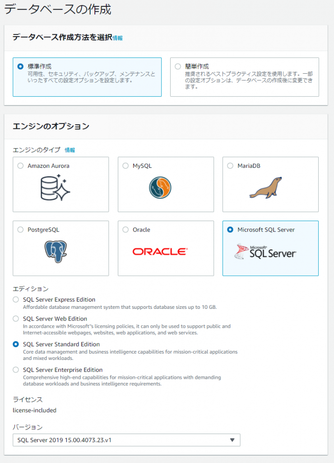Click the MySQL dolphin logo
Screen dimensions: 334x463
pyautogui.click(x=160, y=188)
